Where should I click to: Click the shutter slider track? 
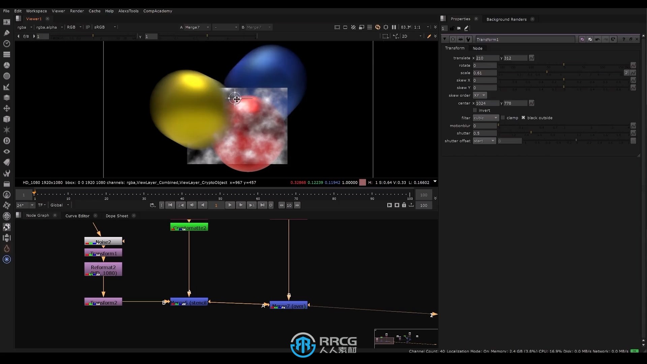(563, 133)
